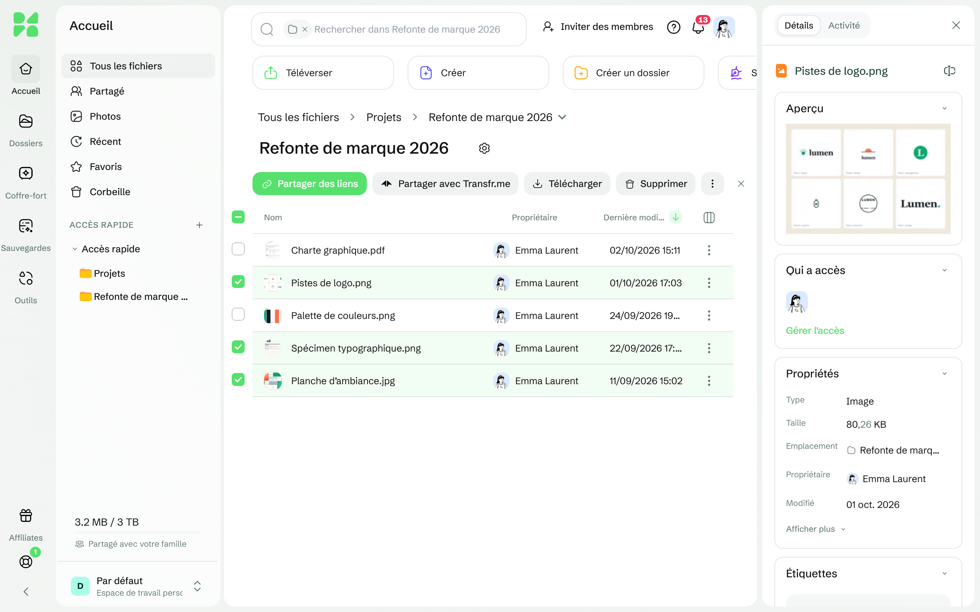The image size is (980, 612).
Task: Click the plus icon beside Accès rapide heading
Action: (x=199, y=225)
